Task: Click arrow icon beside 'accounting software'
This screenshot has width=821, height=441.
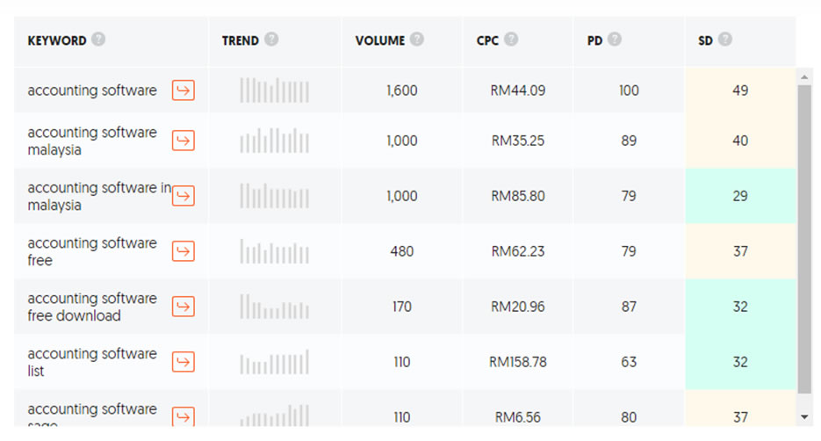Action: 183,90
